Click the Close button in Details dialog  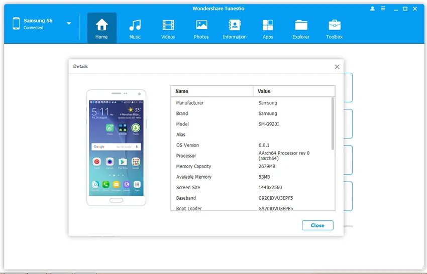pyautogui.click(x=317, y=225)
